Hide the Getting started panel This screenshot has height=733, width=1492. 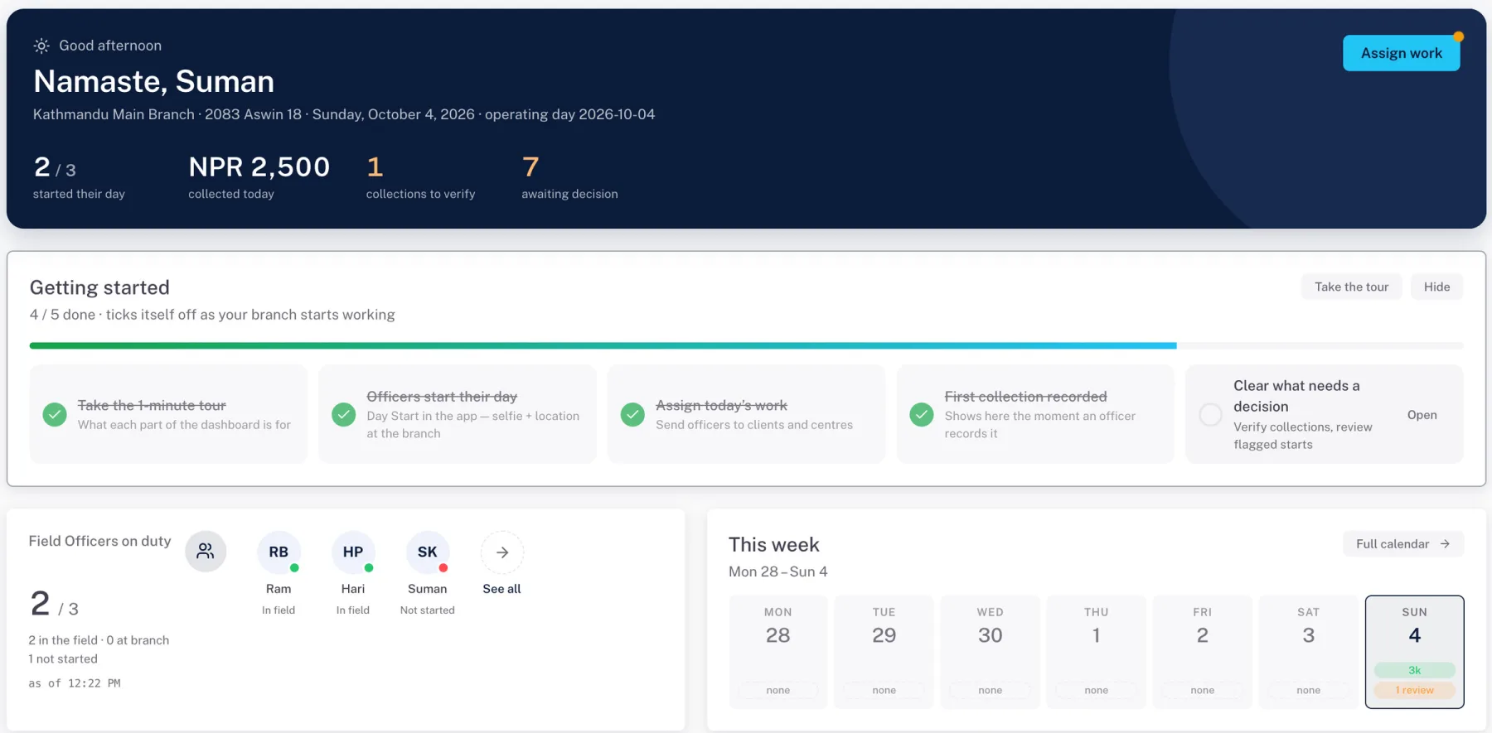click(x=1436, y=287)
